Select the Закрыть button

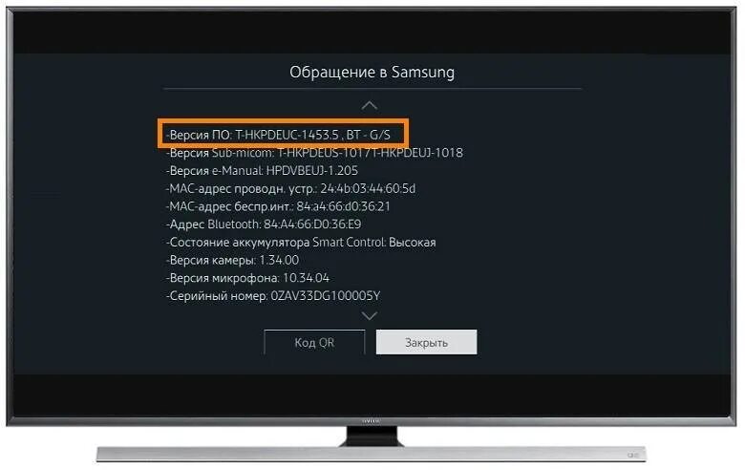click(x=426, y=342)
